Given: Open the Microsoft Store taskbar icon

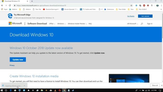Looking at the screenshot, I should pyautogui.click(x=15, y=90).
